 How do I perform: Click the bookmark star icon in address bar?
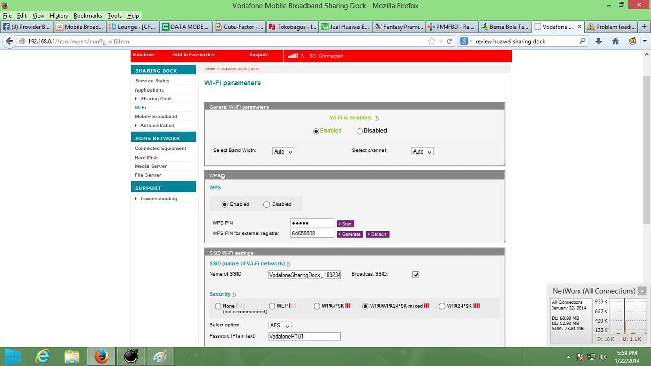coord(432,41)
